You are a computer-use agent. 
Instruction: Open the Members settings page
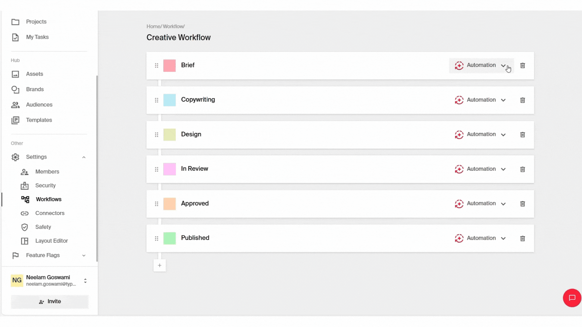click(47, 171)
